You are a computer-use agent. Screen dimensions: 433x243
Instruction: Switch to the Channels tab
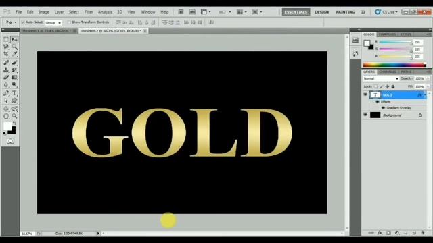[388, 72]
